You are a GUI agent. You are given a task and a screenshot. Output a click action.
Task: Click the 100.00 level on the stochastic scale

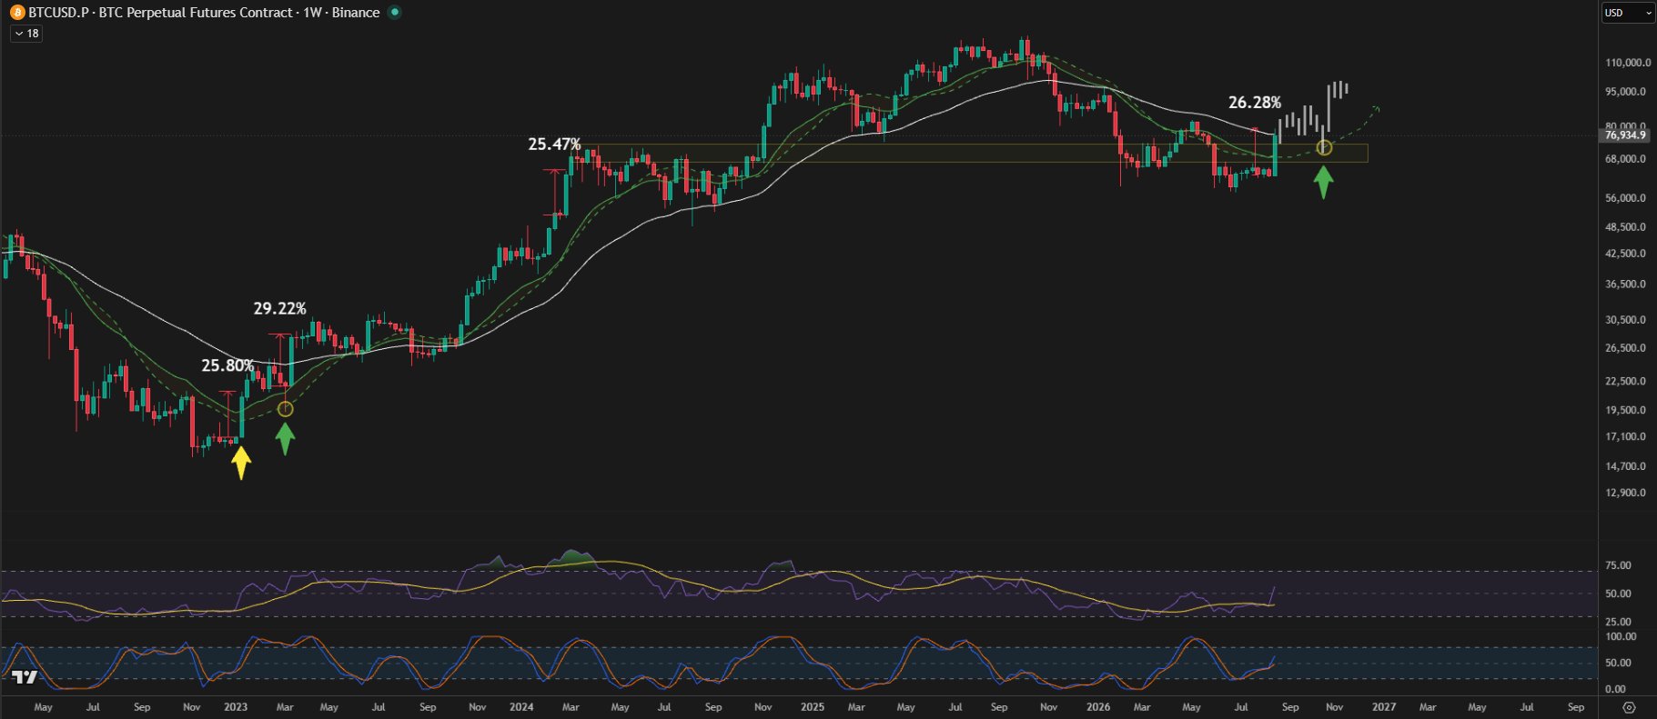pos(1622,636)
